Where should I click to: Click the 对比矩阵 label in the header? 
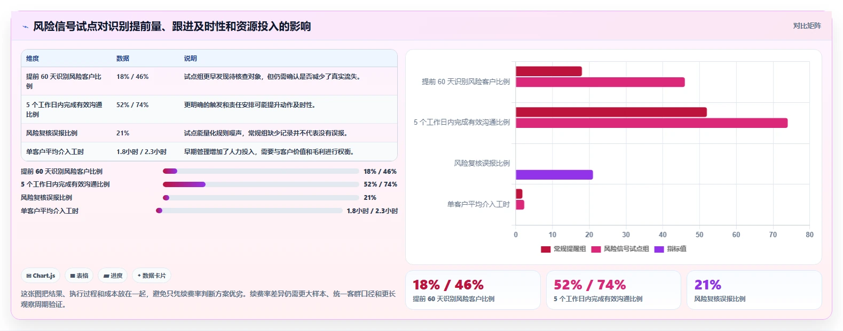(807, 26)
